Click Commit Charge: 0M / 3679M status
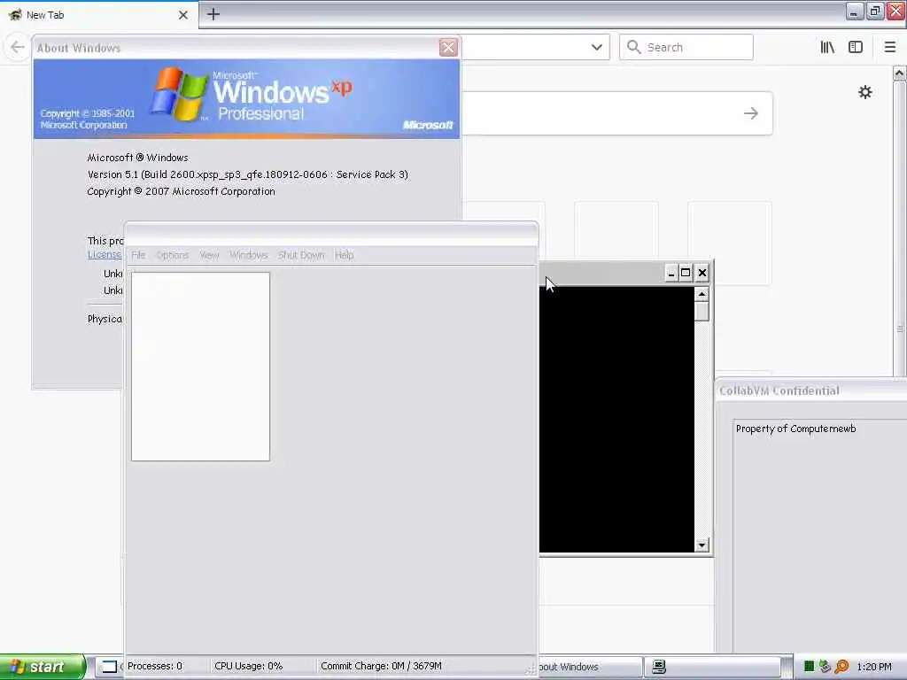Viewport: 907px width, 680px height. coord(381,666)
